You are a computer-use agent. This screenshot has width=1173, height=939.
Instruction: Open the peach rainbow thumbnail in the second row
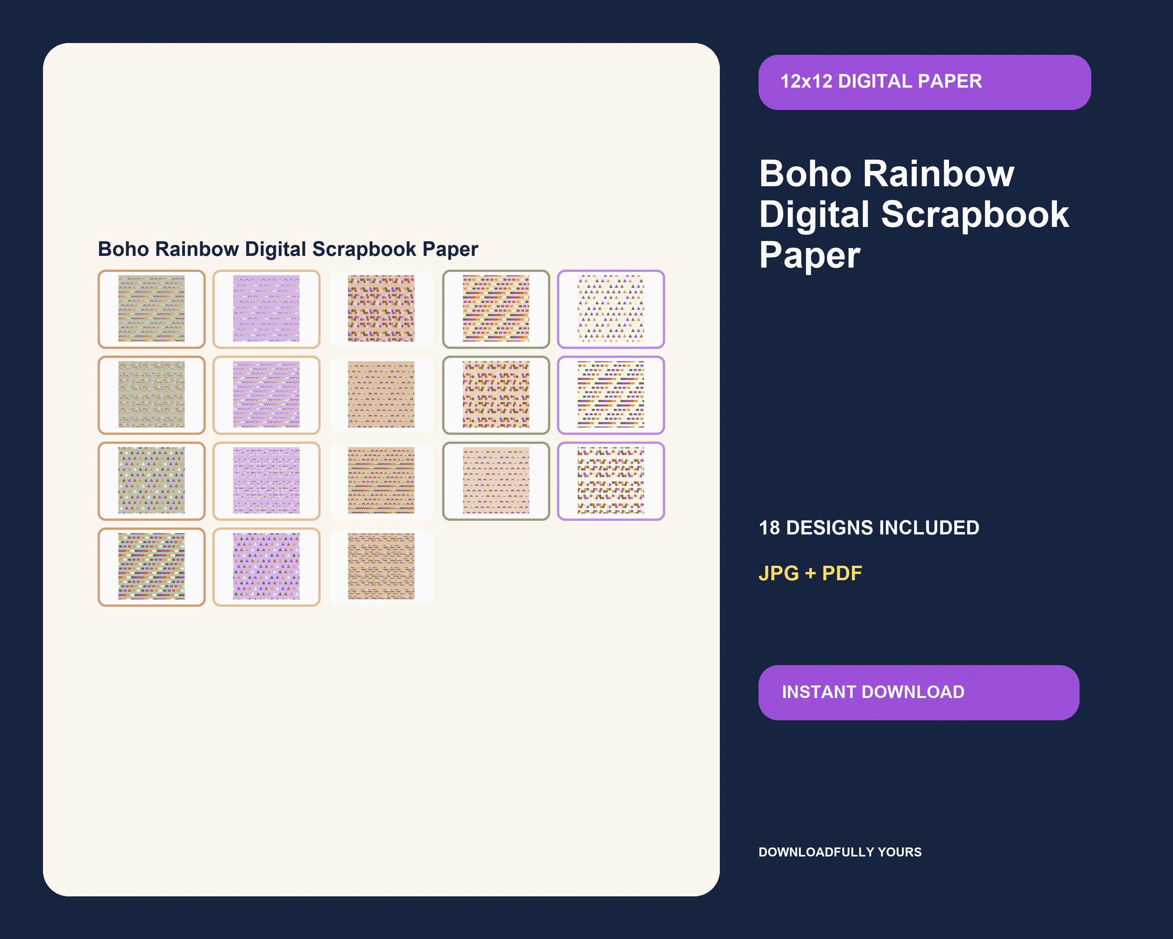381,395
